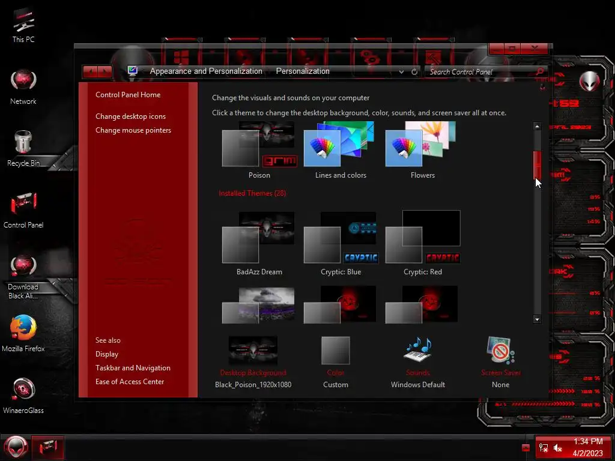Open the Recycle Bin desktop icon
Image resolution: width=615 pixels, height=461 pixels.
point(23,149)
